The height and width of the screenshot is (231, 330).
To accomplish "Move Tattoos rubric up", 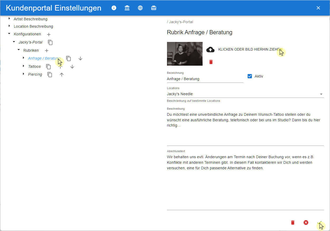I will point(60,67).
